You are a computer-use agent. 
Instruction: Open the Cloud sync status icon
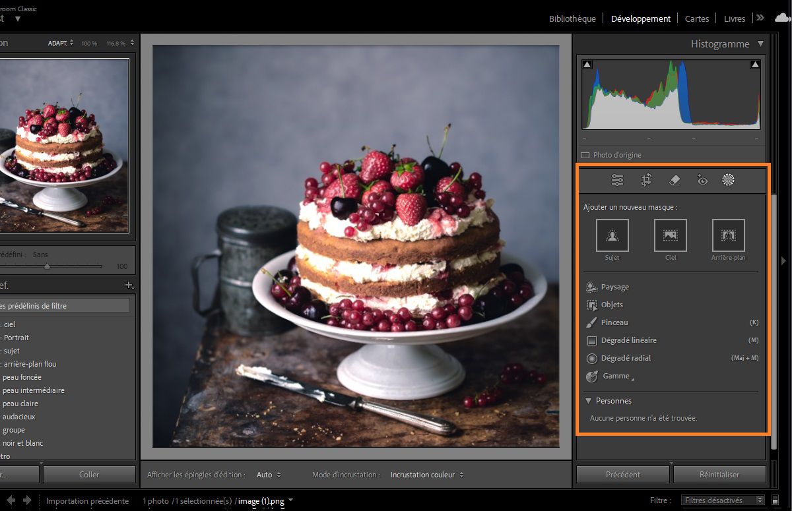click(x=781, y=18)
